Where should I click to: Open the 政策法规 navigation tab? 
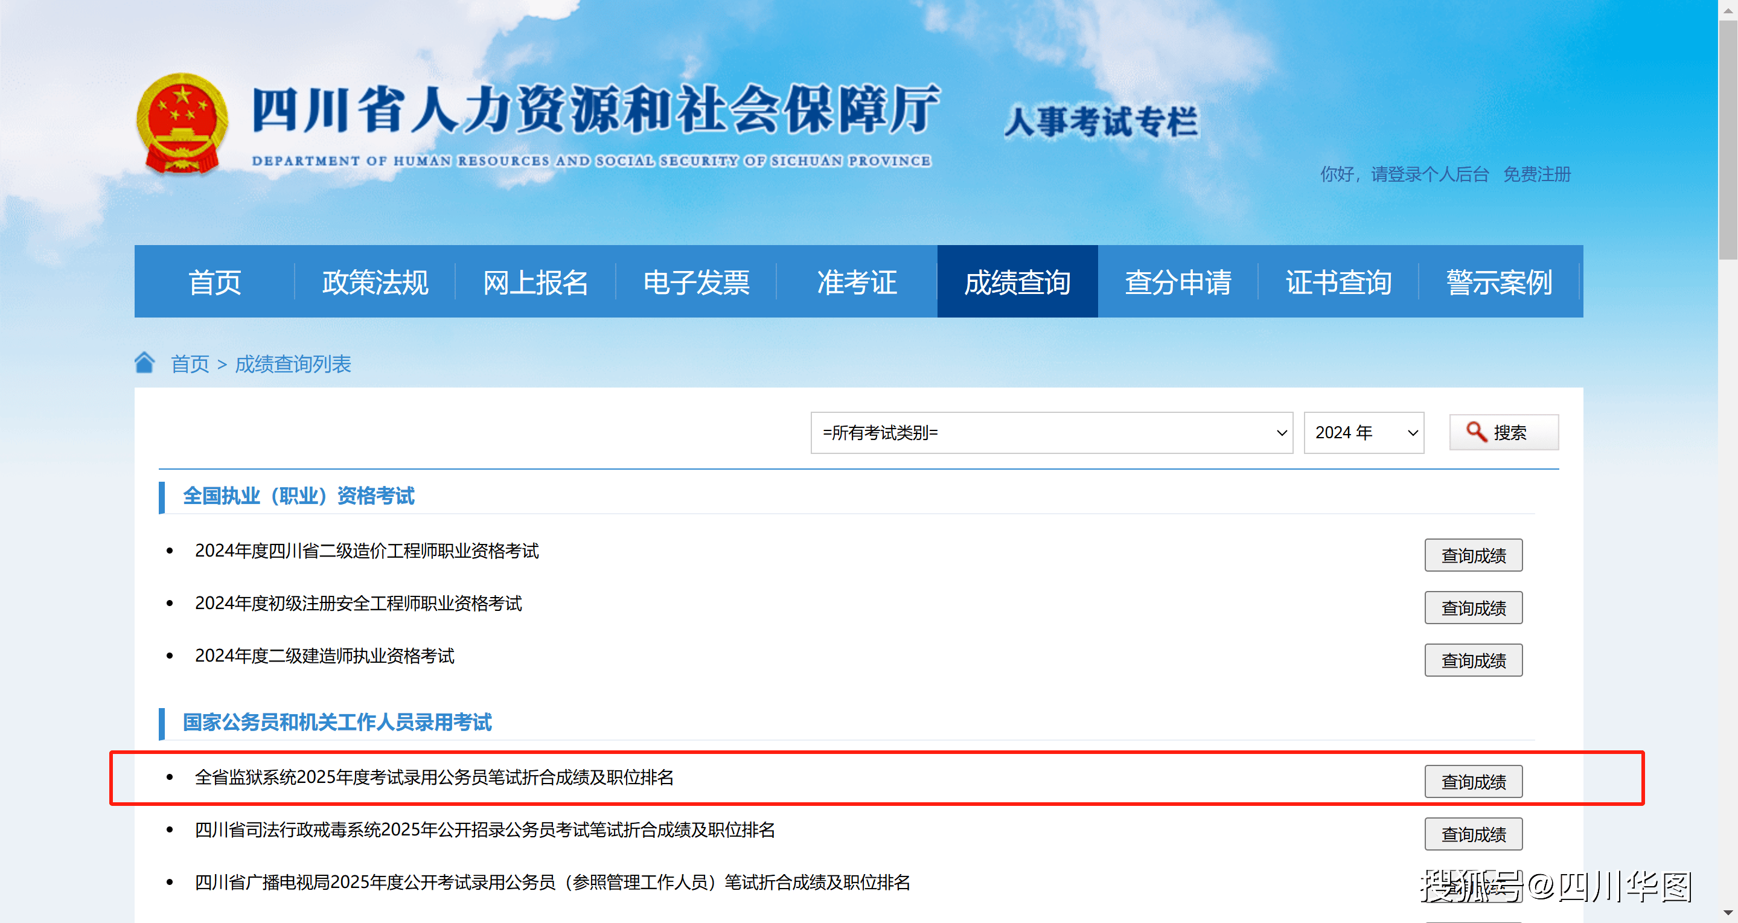375,282
